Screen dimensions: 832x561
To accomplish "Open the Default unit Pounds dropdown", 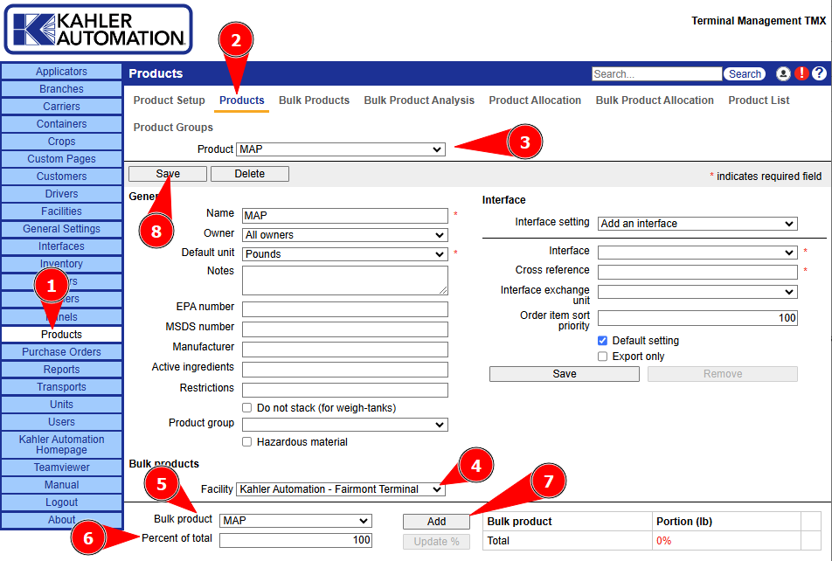I will (345, 253).
